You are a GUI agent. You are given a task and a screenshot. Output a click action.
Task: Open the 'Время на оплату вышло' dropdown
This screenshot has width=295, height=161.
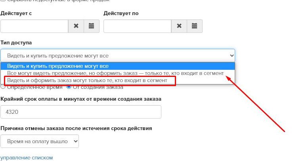pos(40,141)
